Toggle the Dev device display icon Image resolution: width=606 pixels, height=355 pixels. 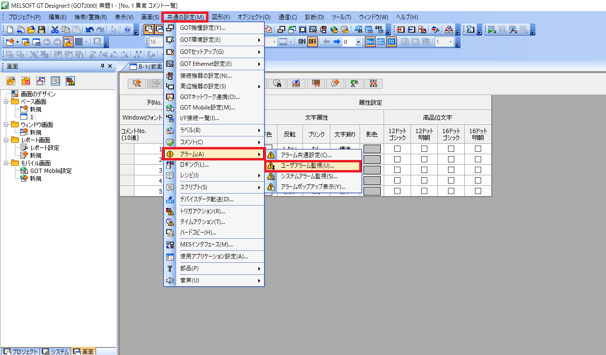pyautogui.click(x=370, y=42)
